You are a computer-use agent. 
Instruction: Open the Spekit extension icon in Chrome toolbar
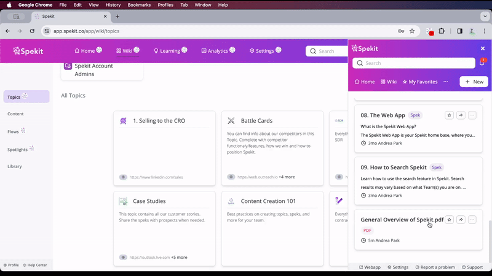[429, 31]
